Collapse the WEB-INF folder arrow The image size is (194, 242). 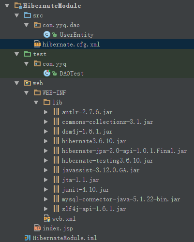[x=27, y=93]
